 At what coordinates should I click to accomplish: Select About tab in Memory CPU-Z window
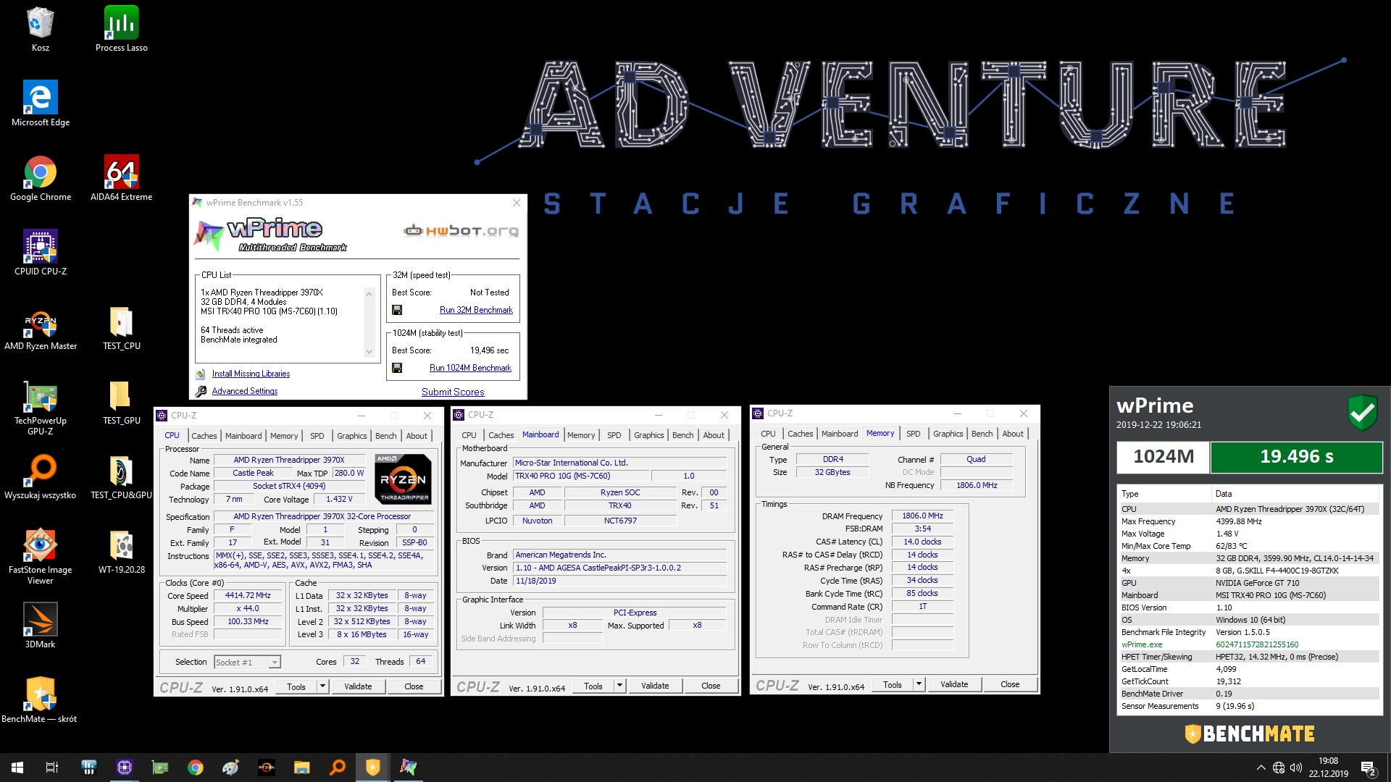tap(1013, 434)
